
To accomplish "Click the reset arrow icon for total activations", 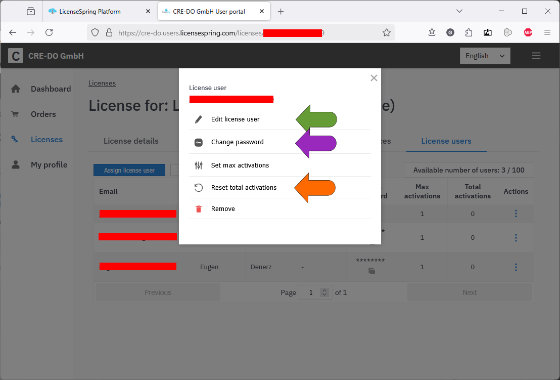I will tap(199, 187).
